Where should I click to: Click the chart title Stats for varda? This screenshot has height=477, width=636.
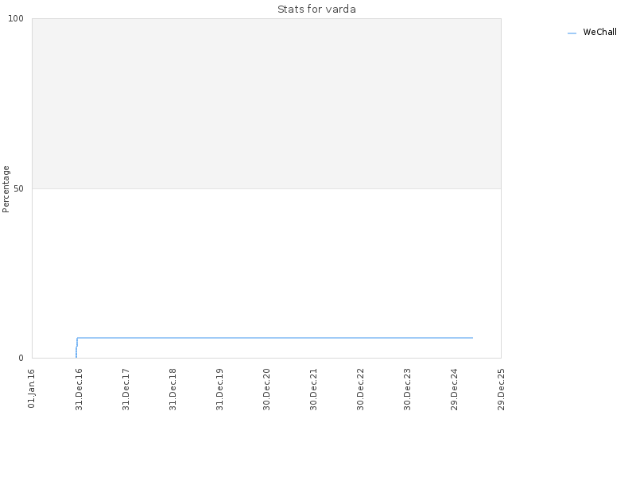click(316, 10)
